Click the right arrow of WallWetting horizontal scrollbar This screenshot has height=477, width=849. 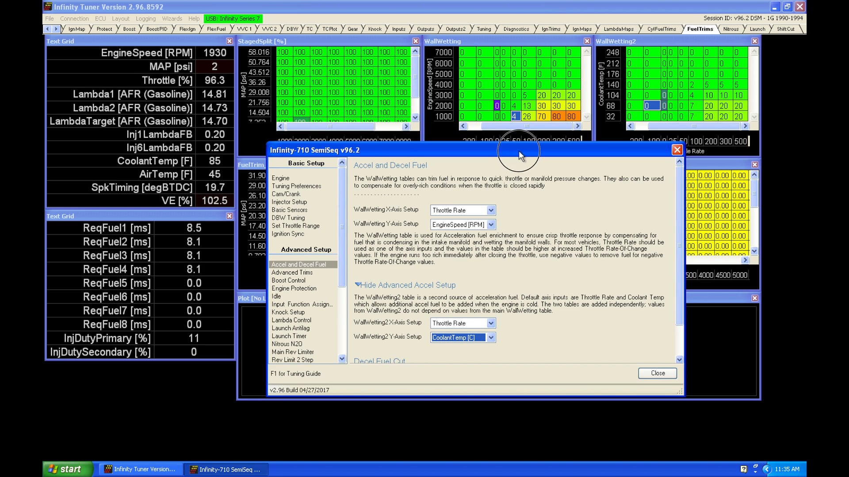tap(578, 126)
